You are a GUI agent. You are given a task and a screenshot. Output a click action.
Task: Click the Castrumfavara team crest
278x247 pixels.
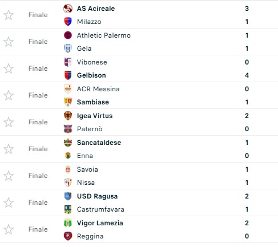click(68, 209)
